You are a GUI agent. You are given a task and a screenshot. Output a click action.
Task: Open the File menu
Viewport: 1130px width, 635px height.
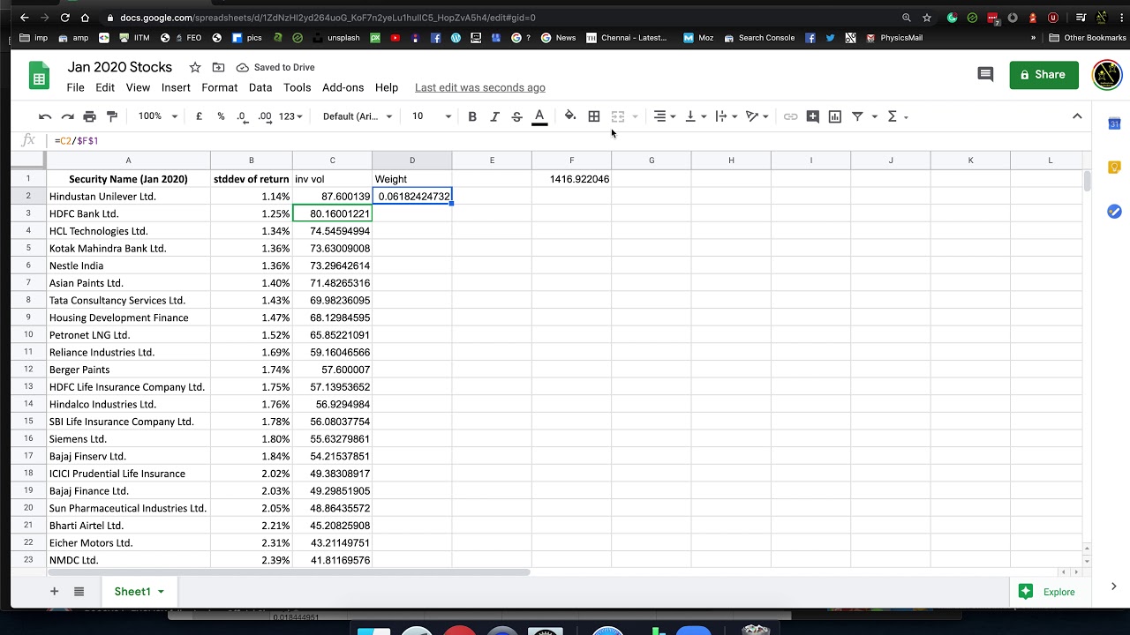tap(76, 87)
